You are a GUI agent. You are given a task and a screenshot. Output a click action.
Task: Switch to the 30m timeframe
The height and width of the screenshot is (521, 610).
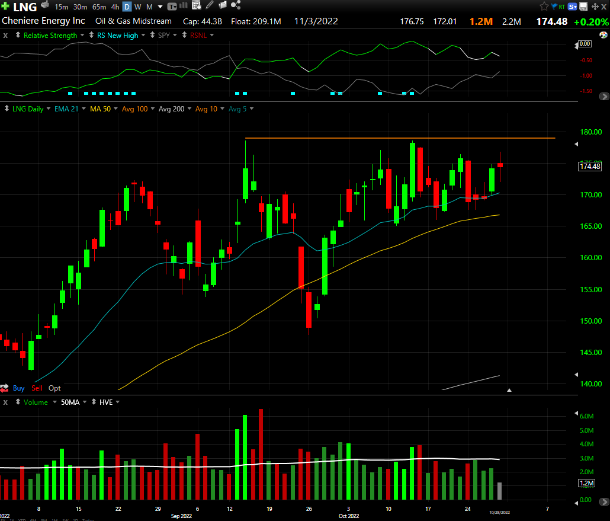[x=80, y=7]
